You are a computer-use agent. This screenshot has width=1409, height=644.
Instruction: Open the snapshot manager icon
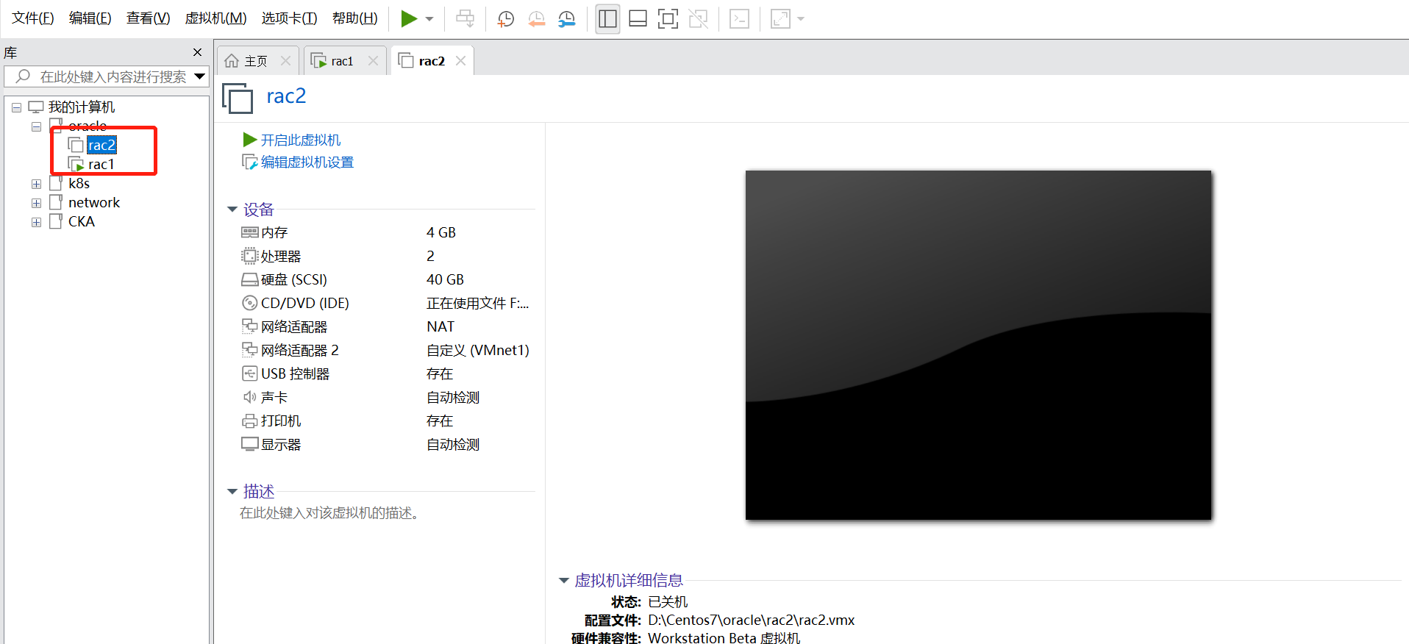coord(567,19)
